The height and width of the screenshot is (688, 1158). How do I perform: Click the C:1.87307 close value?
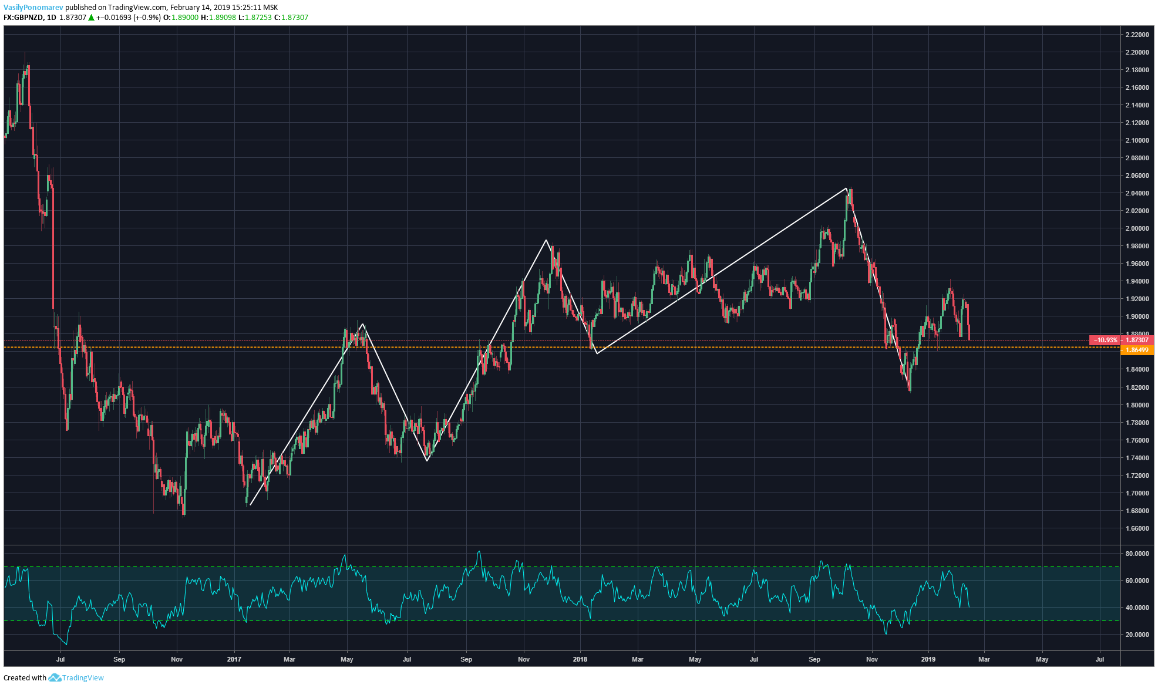(291, 18)
